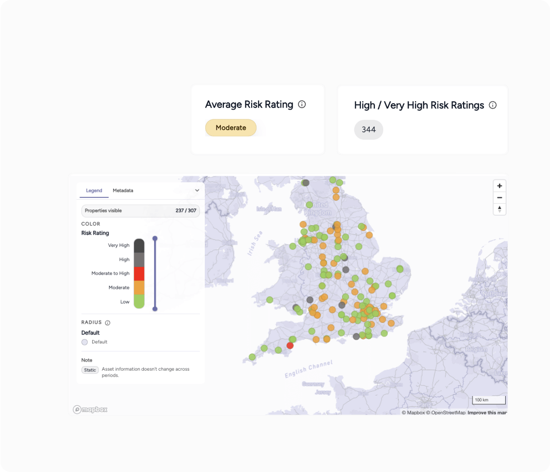Click the Moderate orange color swatch
Image resolution: width=551 pixels, height=473 pixels.
pyautogui.click(x=139, y=287)
